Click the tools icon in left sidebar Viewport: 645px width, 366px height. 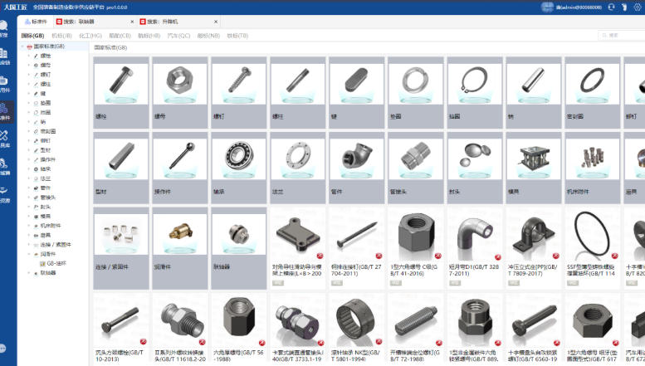coord(4,137)
